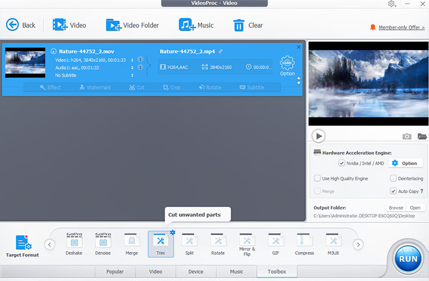The height and width of the screenshot is (281, 429).
Task: Take a snapshot with camera icon
Action: [x=407, y=136]
